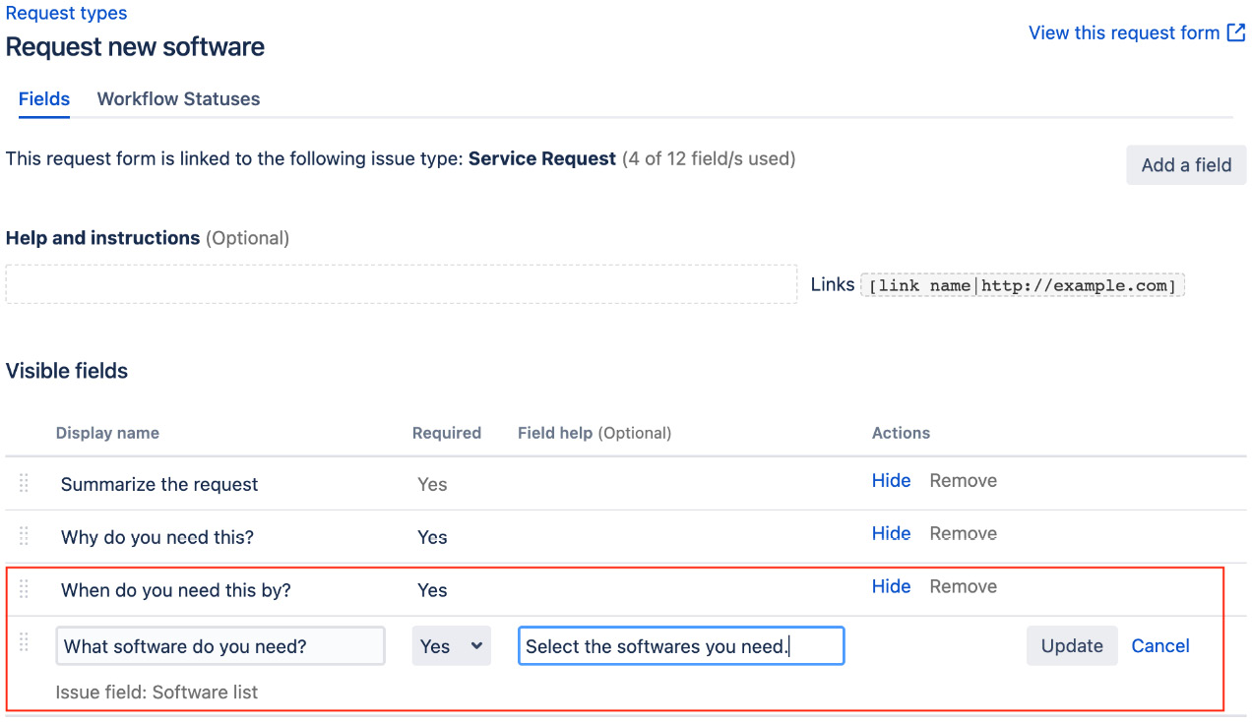
Task: Remove the 'Why do you need this?' field
Action: pos(963,533)
